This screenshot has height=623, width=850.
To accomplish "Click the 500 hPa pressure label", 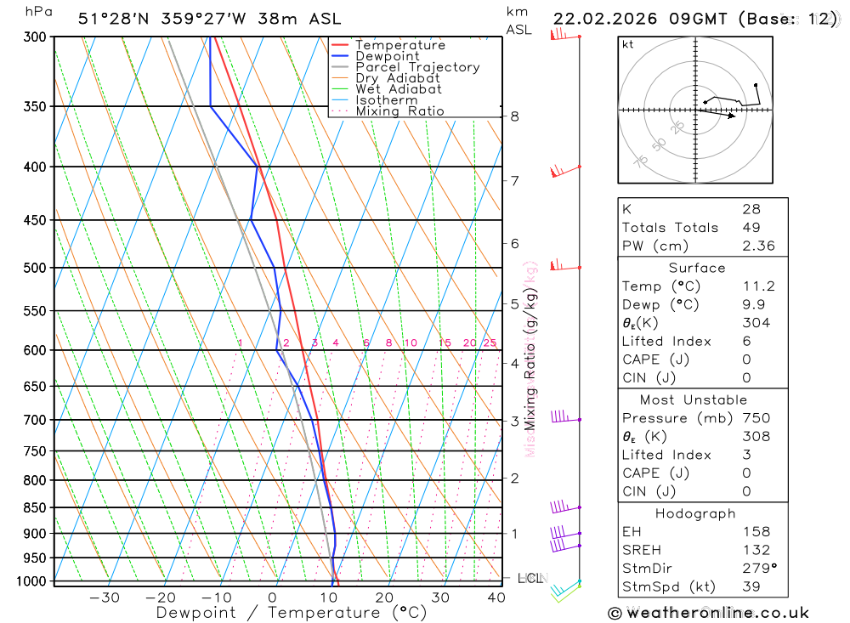I will (35, 268).
